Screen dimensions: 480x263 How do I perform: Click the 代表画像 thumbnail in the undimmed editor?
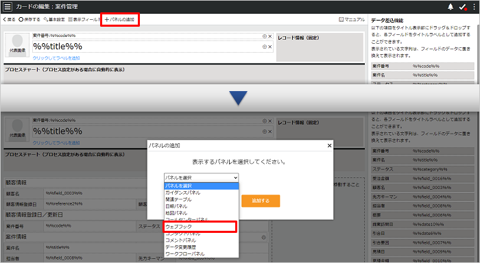tap(17, 45)
